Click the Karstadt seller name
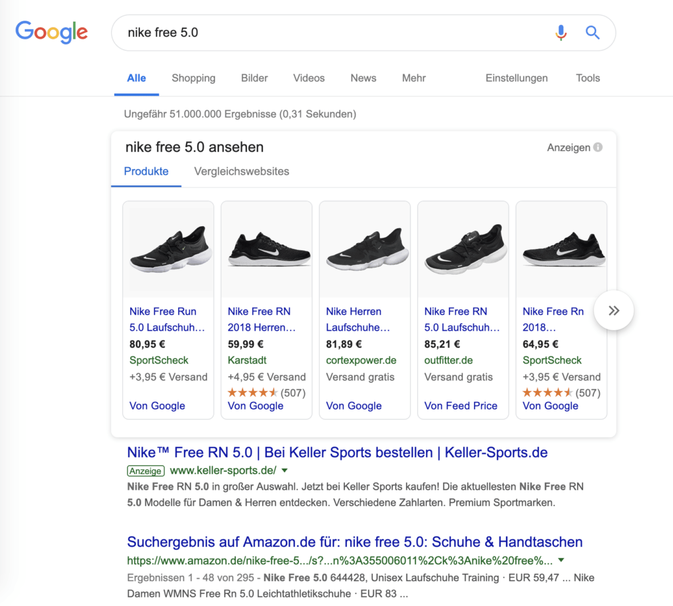This screenshot has width=673, height=606. point(247,360)
